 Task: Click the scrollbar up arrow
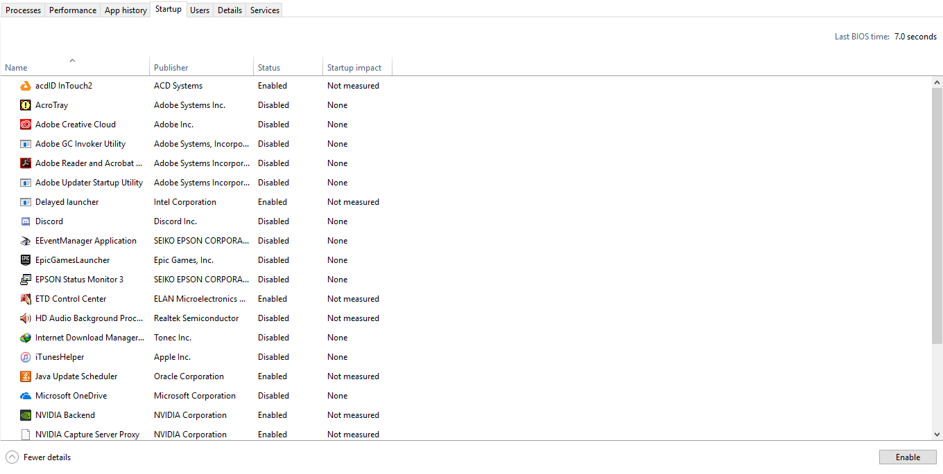point(937,82)
